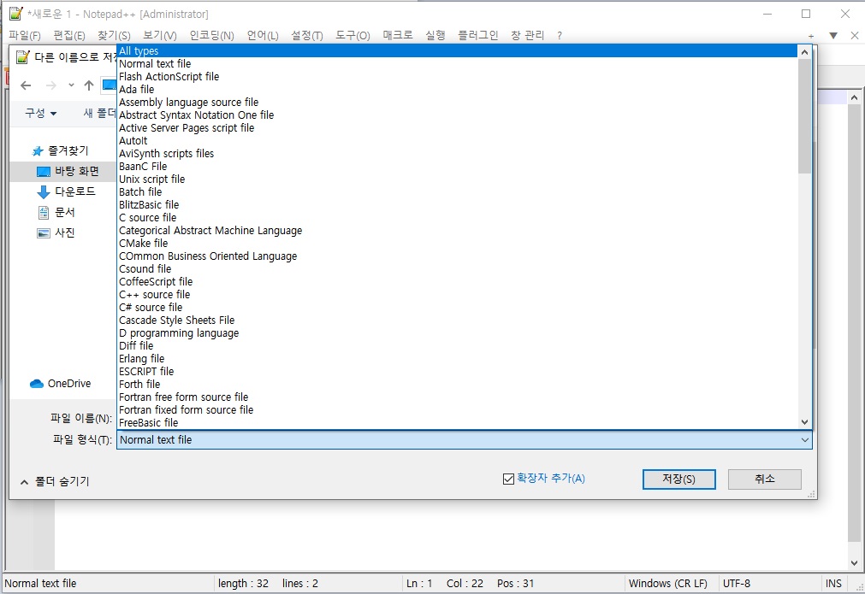This screenshot has height=594, width=865.
Task: Choose Normal text file in the list
Action: pos(458,64)
